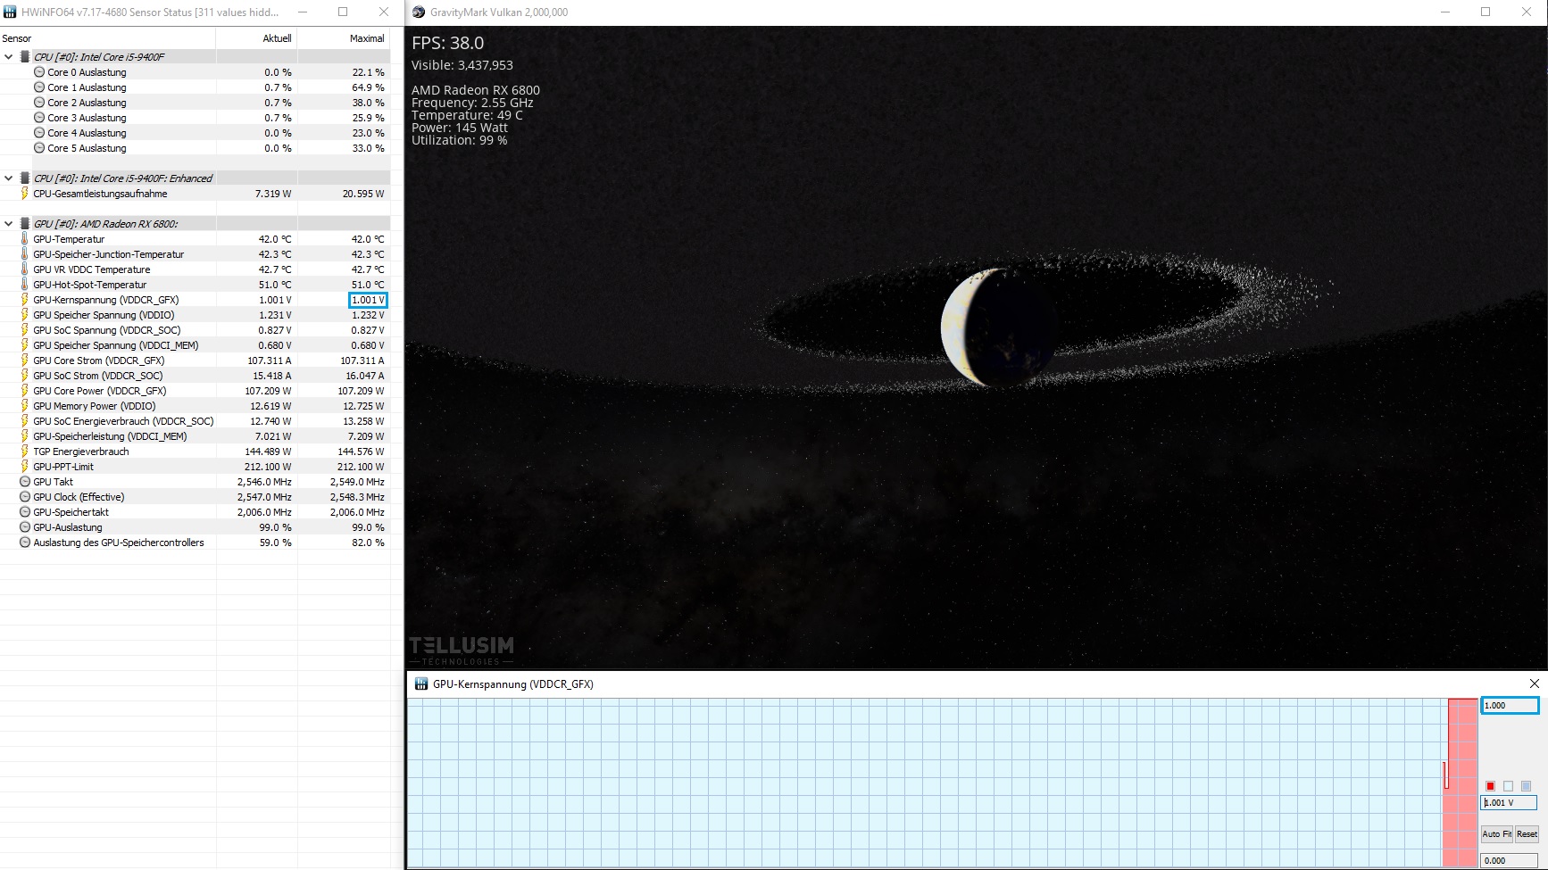The height and width of the screenshot is (870, 1548).
Task: Click the 144.576 W Maximal value
Action: [x=361, y=452]
